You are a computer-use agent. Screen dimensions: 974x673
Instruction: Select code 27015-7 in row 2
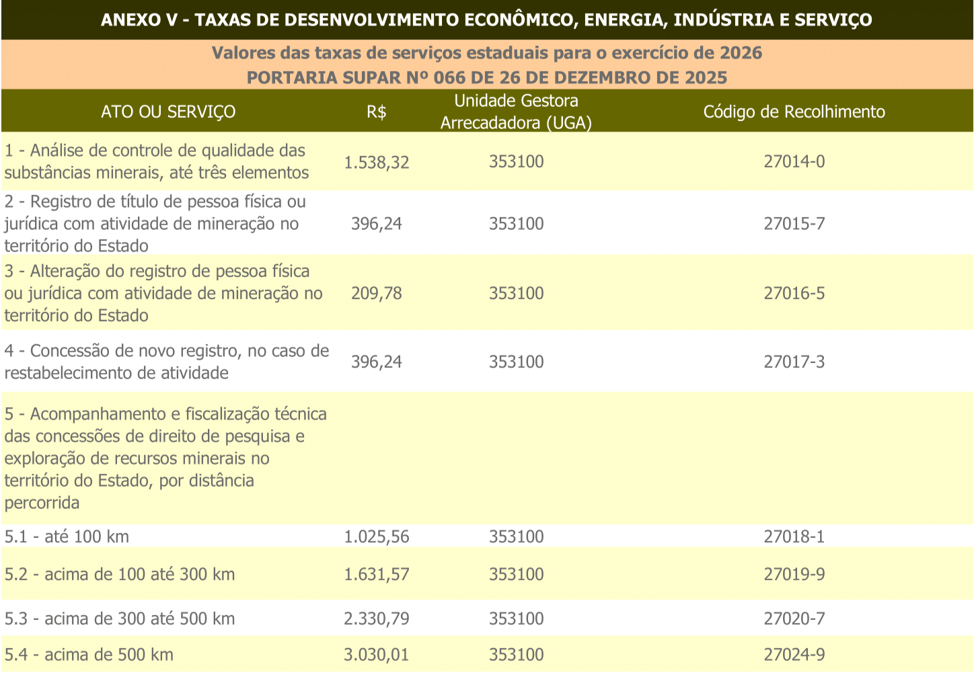[794, 223]
